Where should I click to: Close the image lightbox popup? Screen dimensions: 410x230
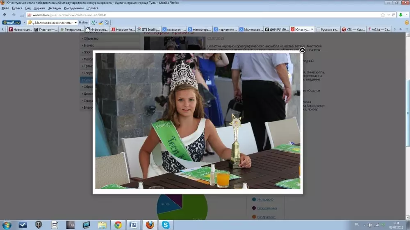click(302, 50)
